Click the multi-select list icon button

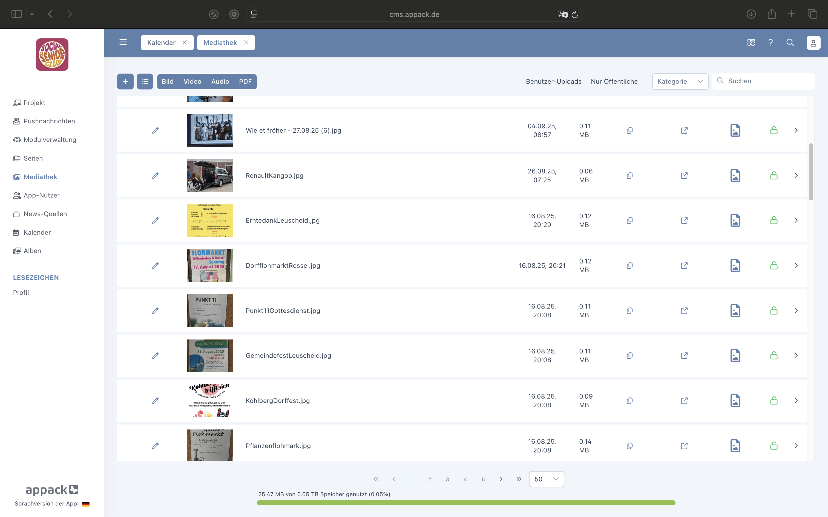pyautogui.click(x=145, y=82)
